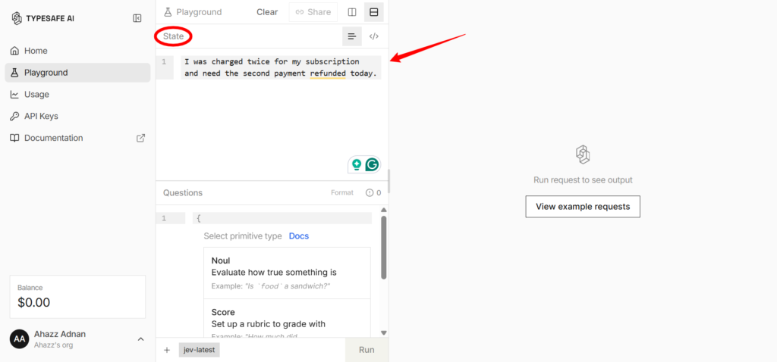Click the Home house icon

(x=15, y=51)
